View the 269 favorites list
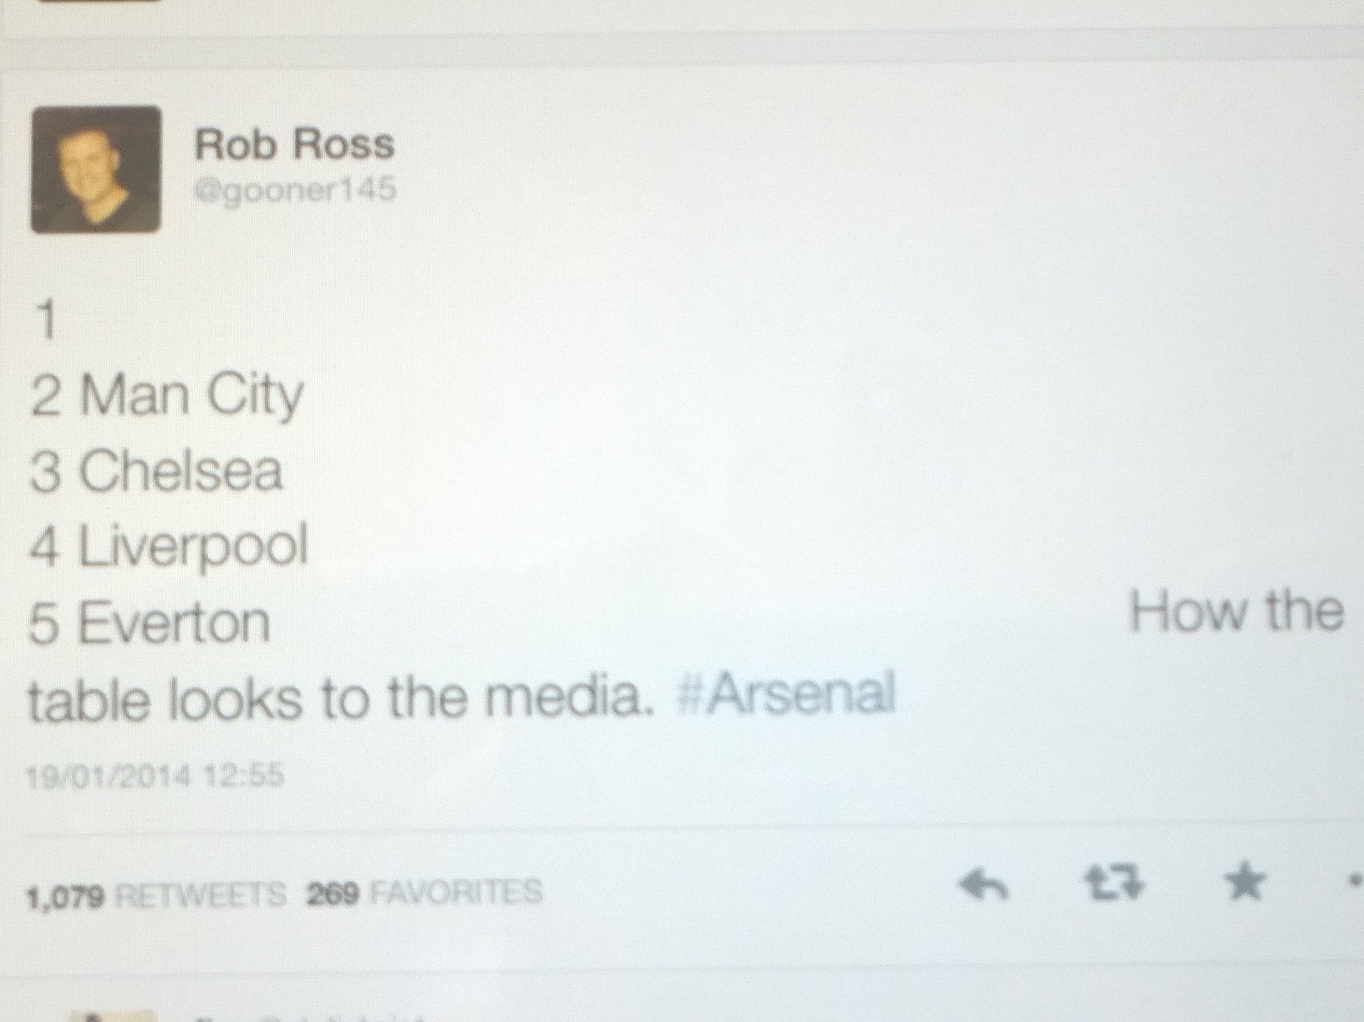This screenshot has width=1364, height=1022. [x=425, y=893]
